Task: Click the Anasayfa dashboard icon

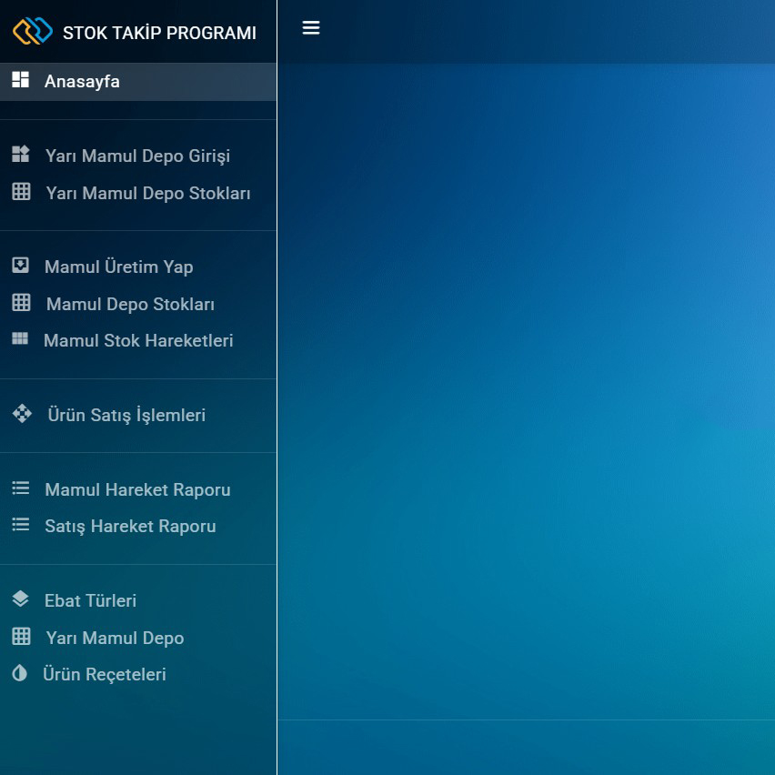Action: (20, 79)
